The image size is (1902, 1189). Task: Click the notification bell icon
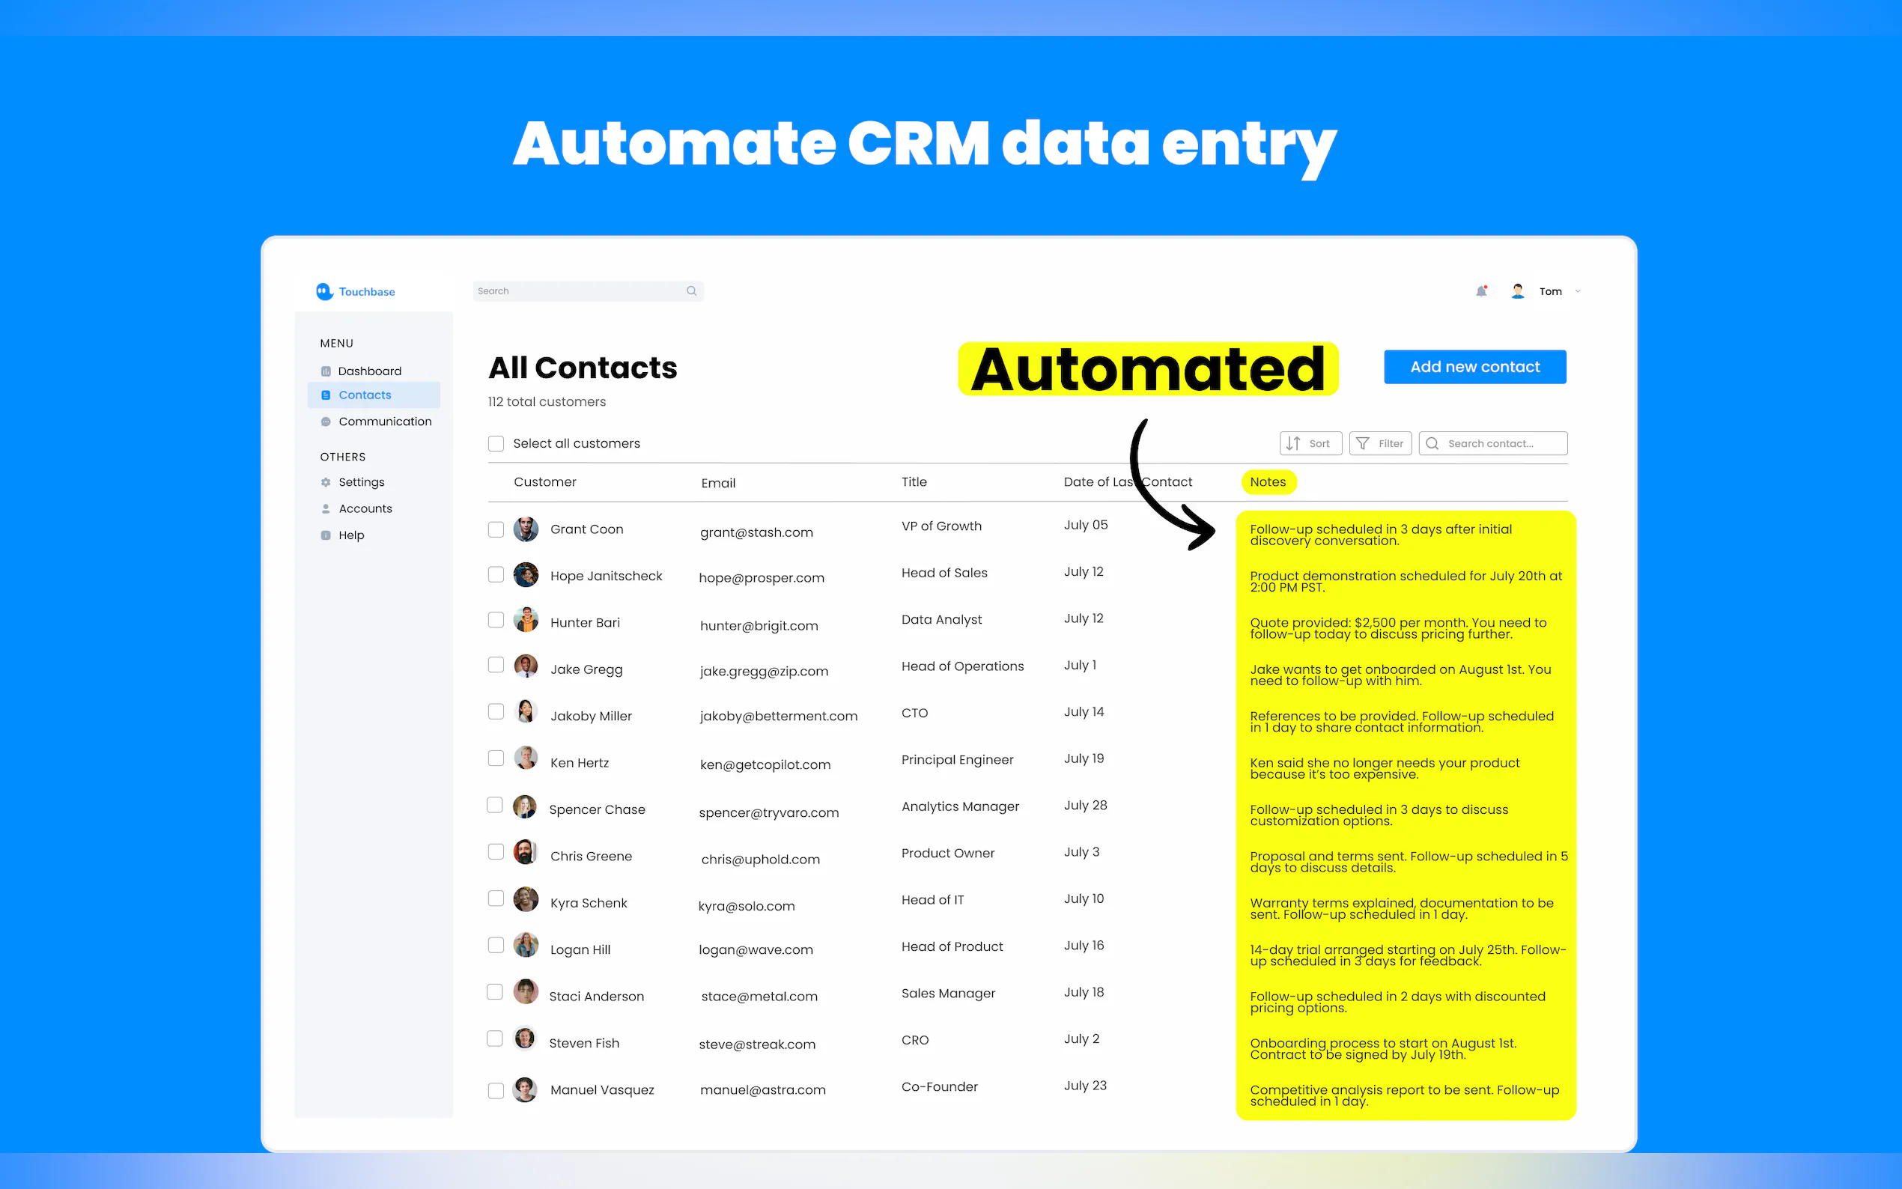pos(1480,291)
